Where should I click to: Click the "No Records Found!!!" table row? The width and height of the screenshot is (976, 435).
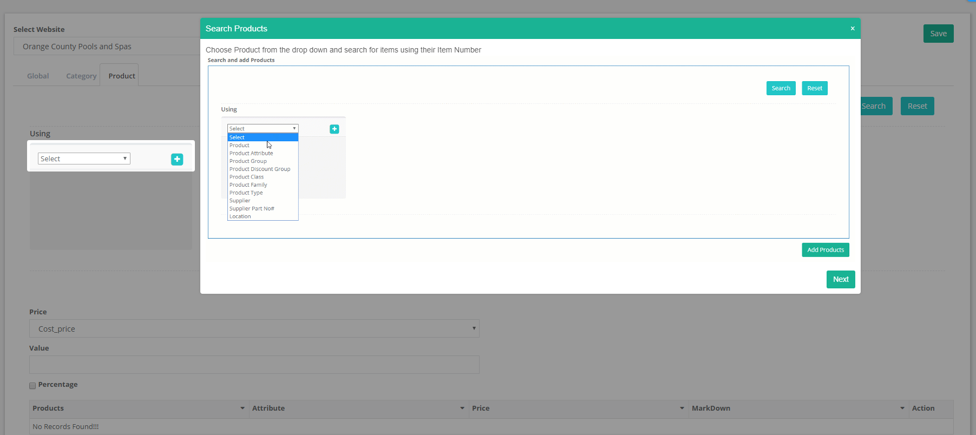[x=492, y=426]
